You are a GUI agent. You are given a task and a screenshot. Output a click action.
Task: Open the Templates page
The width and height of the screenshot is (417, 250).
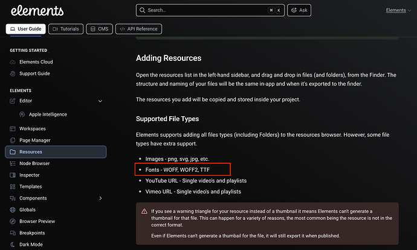tap(31, 187)
